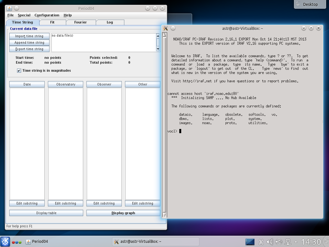
Task: Close the Period04 window
Action: click(x=162, y=8)
